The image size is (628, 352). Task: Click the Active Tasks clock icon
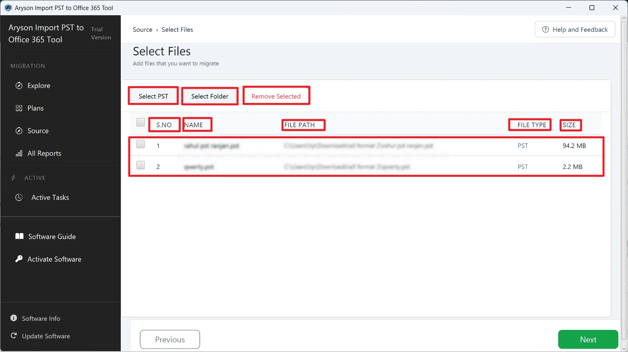19,197
